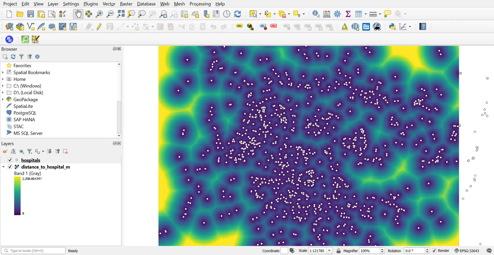The width and height of the screenshot is (494, 255).
Task: Open the Layer Styling paintbrush in Layers panel
Action: tap(5, 151)
